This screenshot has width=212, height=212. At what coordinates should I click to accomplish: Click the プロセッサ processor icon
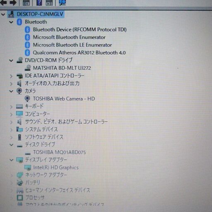20,198
